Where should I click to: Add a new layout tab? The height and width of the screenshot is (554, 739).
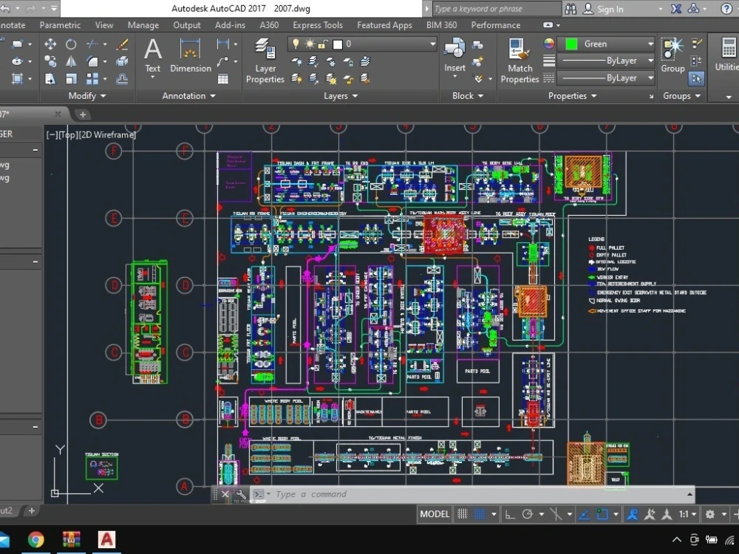pos(32,510)
